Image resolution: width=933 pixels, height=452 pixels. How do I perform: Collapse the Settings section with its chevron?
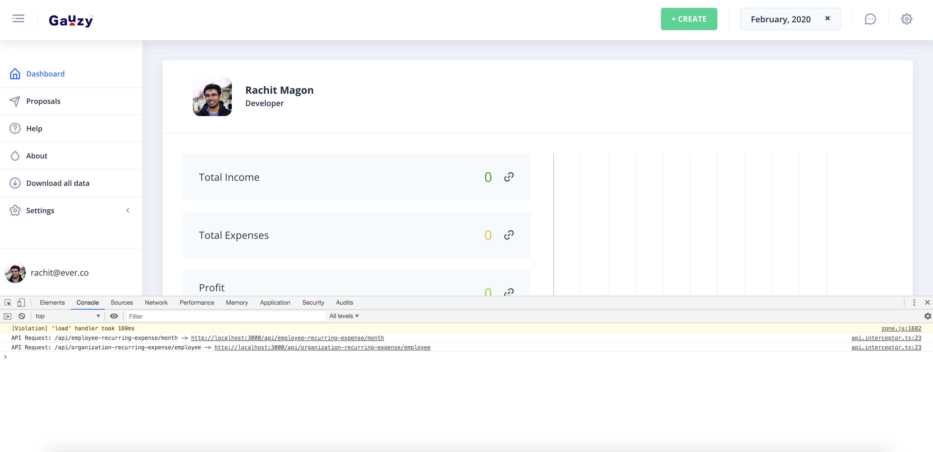[x=127, y=210]
